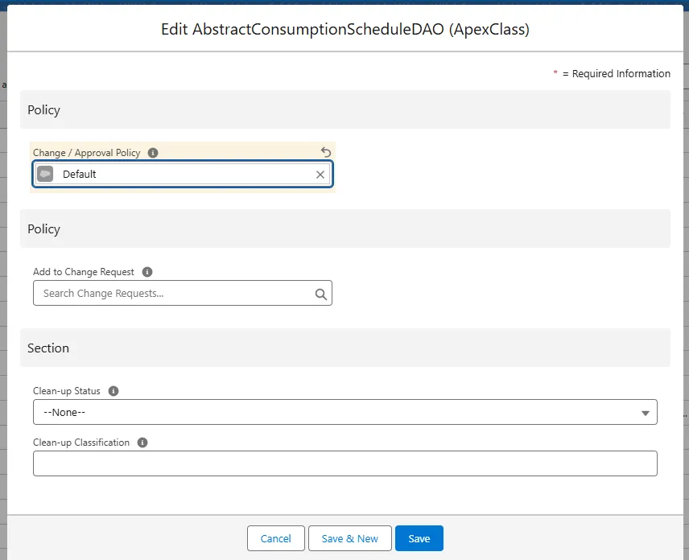
Task: Click the header labeled Section
Action: [x=48, y=348]
